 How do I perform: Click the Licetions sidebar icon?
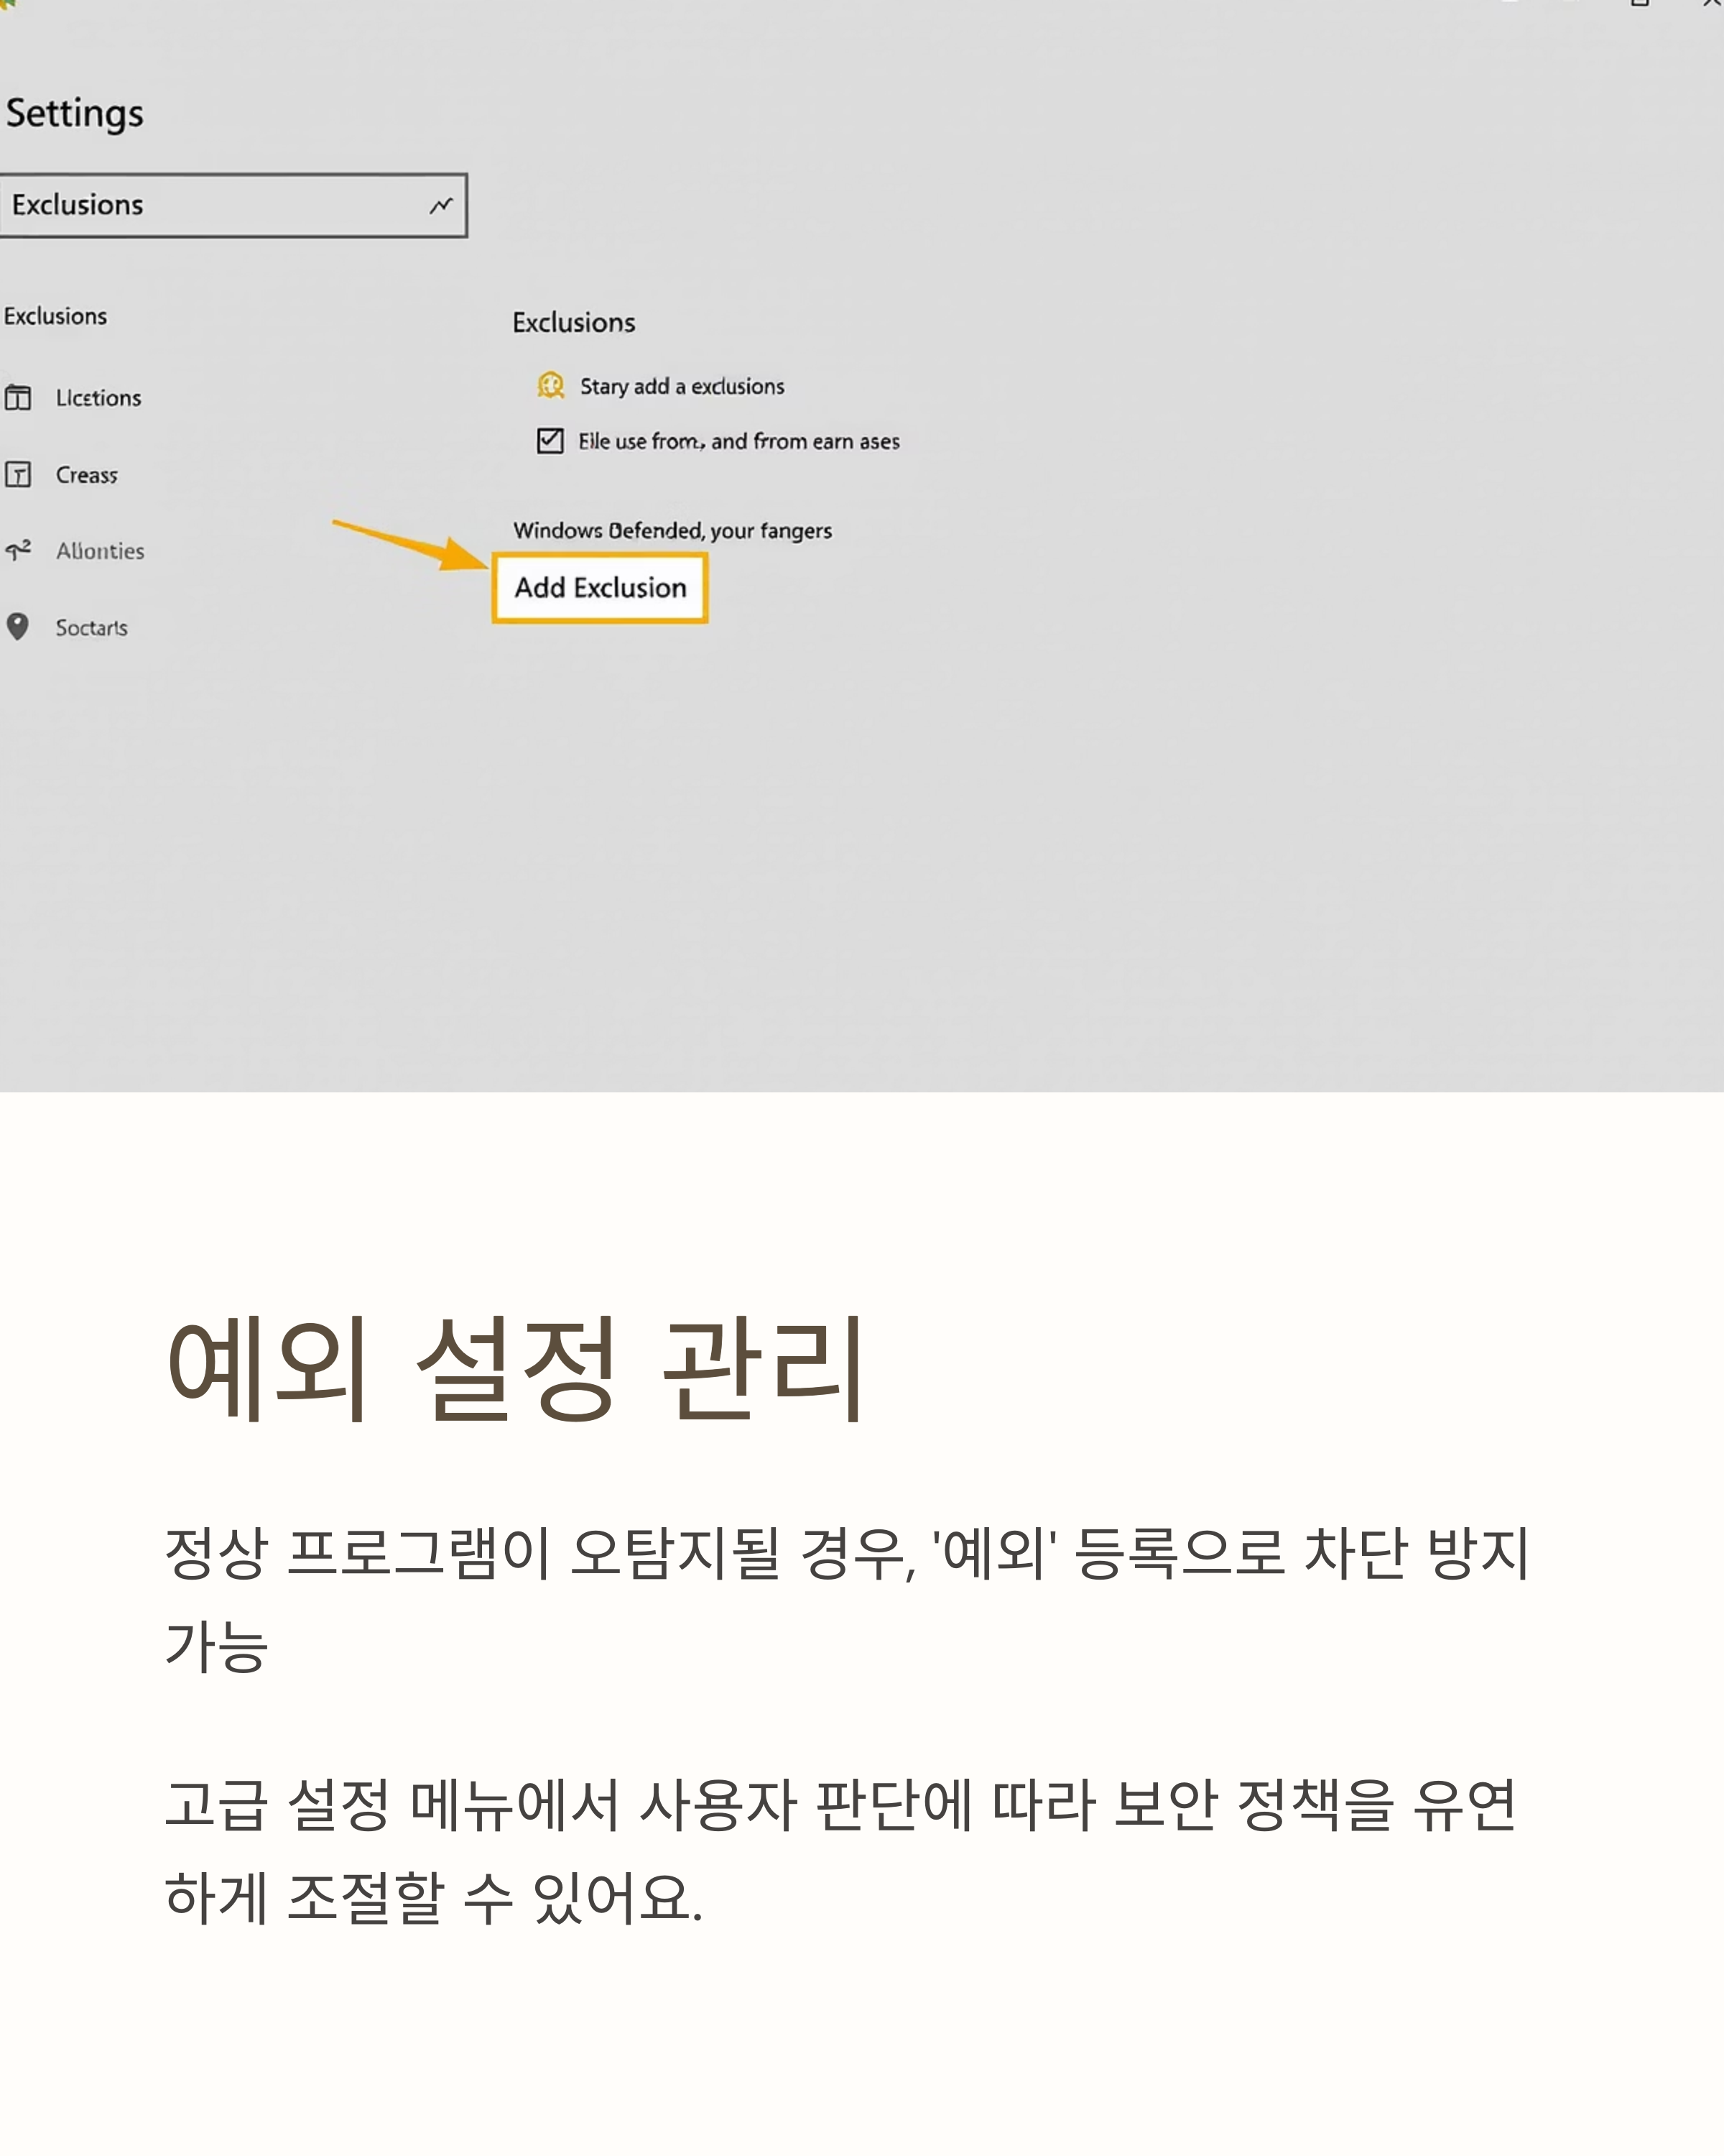(18, 398)
